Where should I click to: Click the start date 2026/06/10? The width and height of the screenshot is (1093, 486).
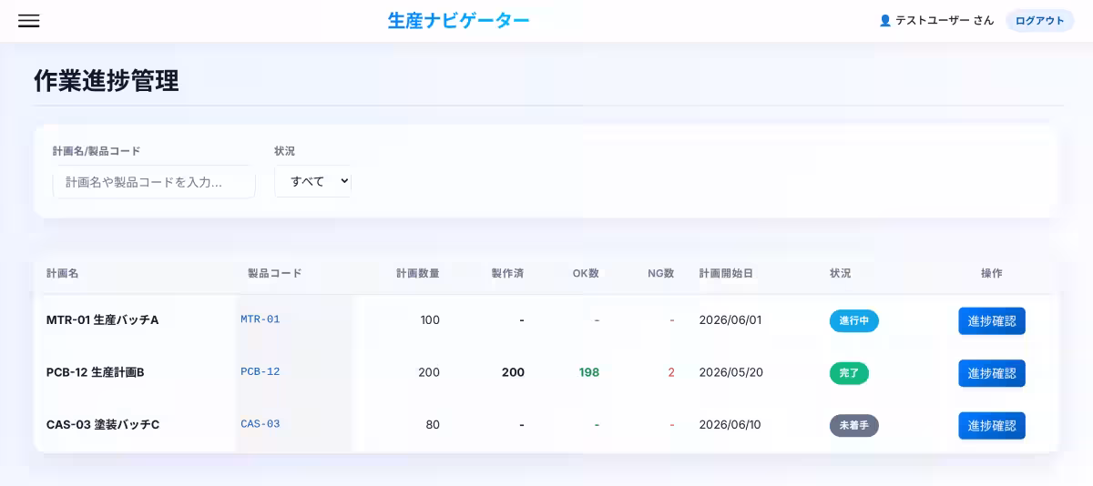click(730, 425)
